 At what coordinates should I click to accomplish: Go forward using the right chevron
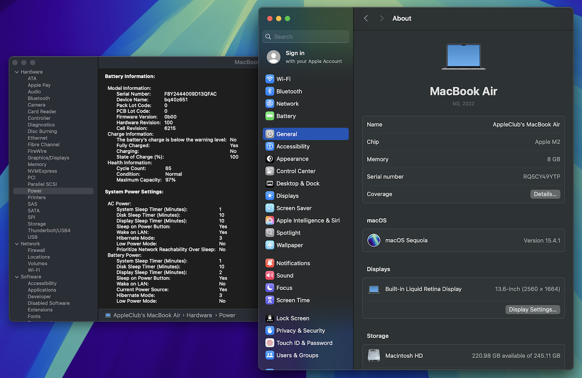pos(381,18)
